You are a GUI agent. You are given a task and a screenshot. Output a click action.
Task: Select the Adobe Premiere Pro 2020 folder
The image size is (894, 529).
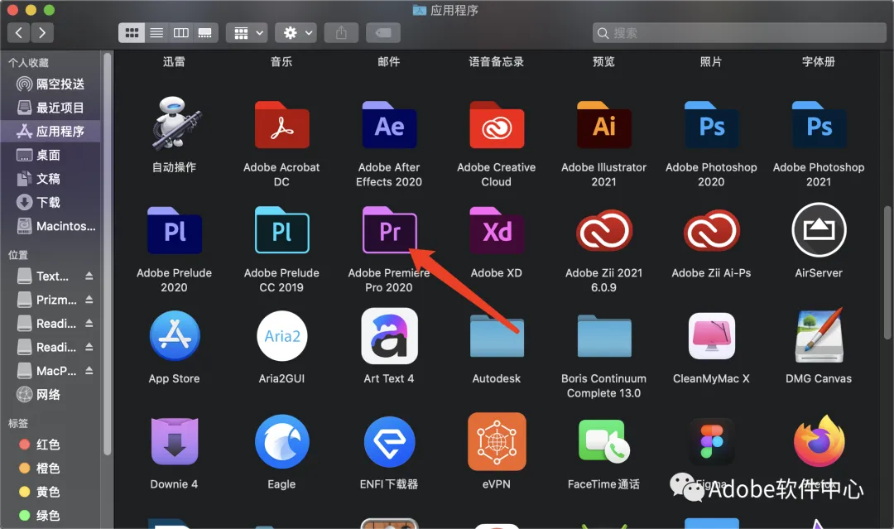coord(389,230)
